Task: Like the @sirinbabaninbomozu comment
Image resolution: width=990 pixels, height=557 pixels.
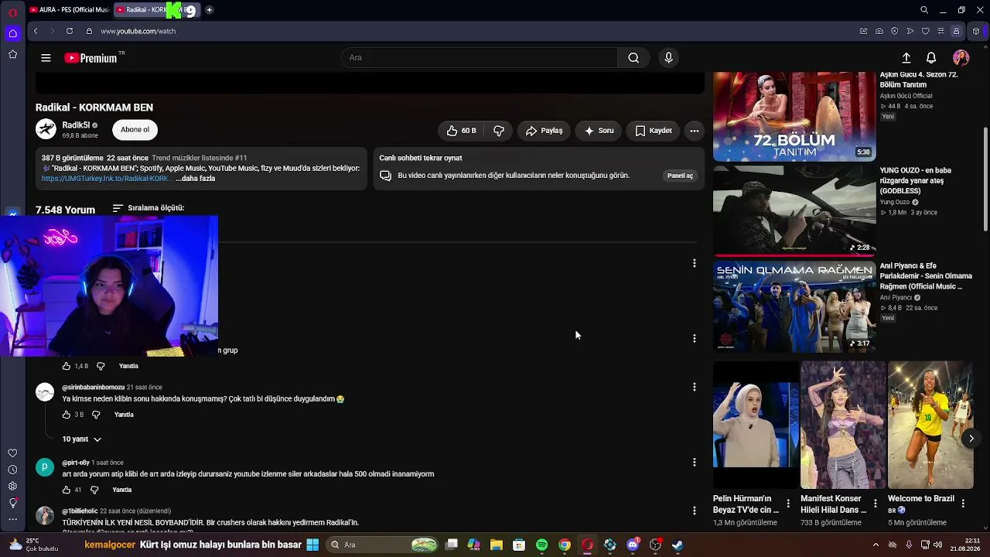Action: pos(67,415)
